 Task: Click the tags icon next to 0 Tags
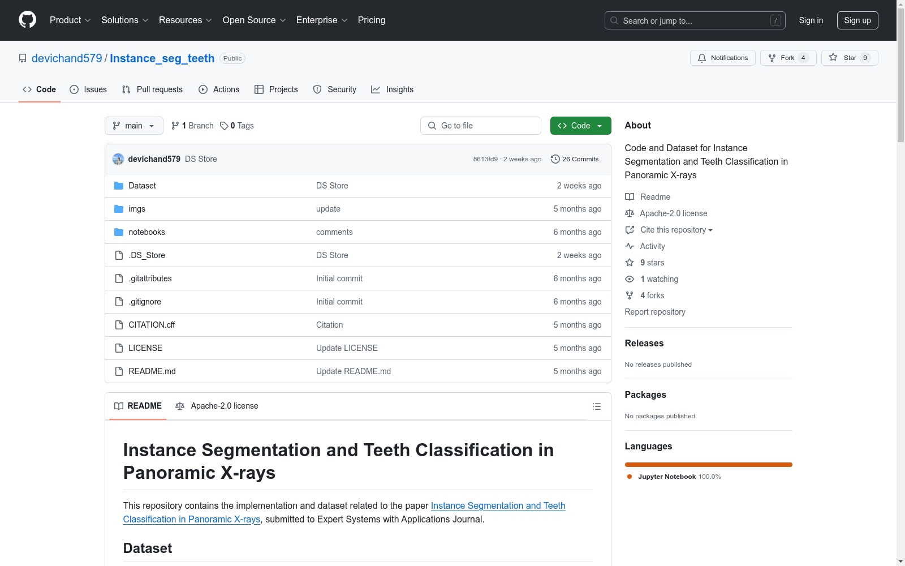coord(224,126)
